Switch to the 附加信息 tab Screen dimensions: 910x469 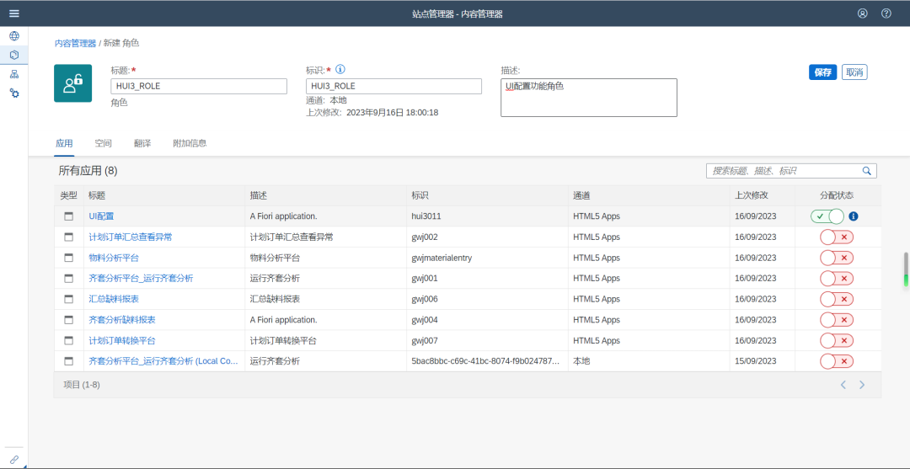pyautogui.click(x=190, y=143)
